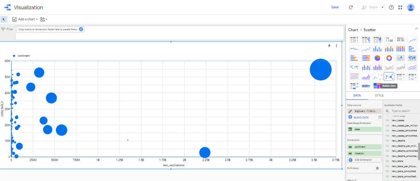Choose the compact scorecard showing 69.3K

401,40
